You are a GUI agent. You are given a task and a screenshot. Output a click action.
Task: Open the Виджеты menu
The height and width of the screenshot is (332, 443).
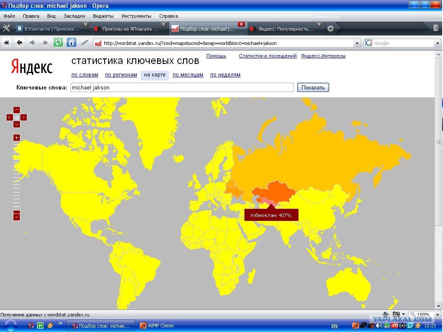103,16
